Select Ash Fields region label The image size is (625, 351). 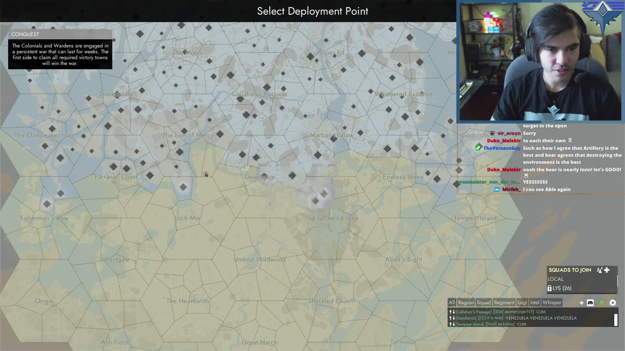[x=116, y=342]
